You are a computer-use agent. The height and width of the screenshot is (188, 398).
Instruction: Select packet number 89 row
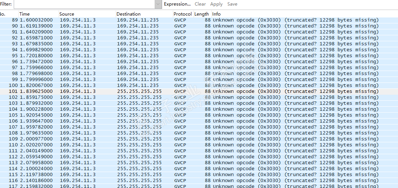click(x=199, y=20)
